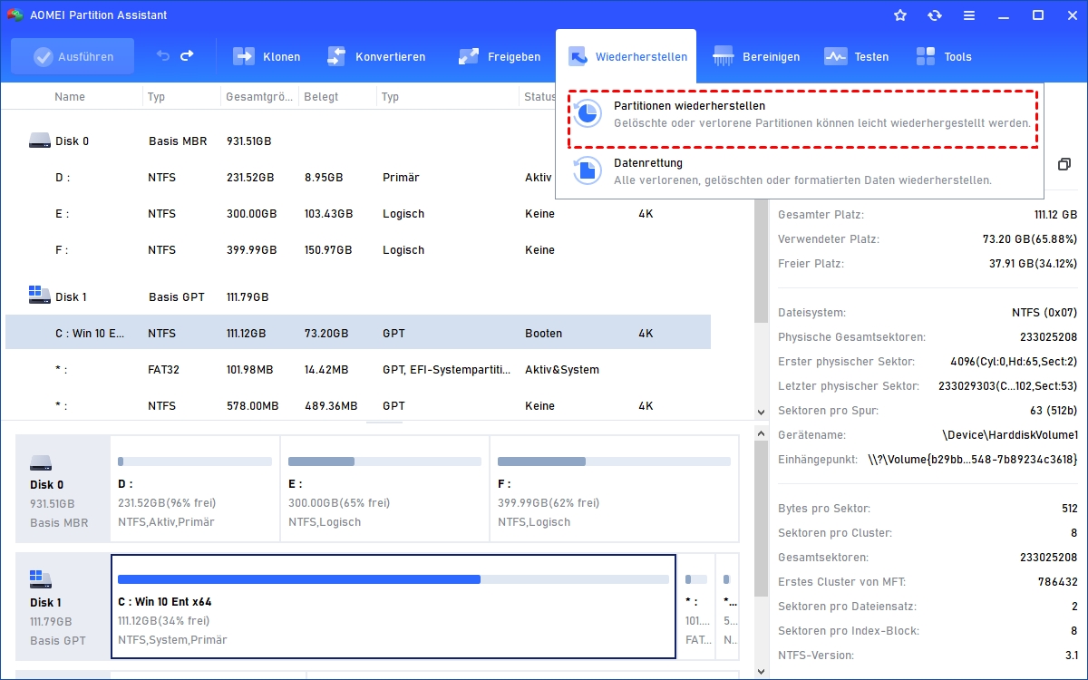Open the Freigeben menu

point(499,56)
